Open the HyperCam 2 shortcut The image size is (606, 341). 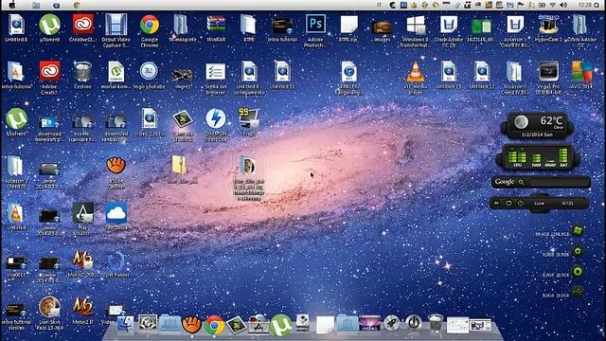(x=548, y=25)
